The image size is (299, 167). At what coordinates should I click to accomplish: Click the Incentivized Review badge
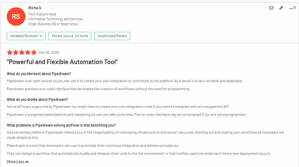pyautogui.click(x=112, y=36)
